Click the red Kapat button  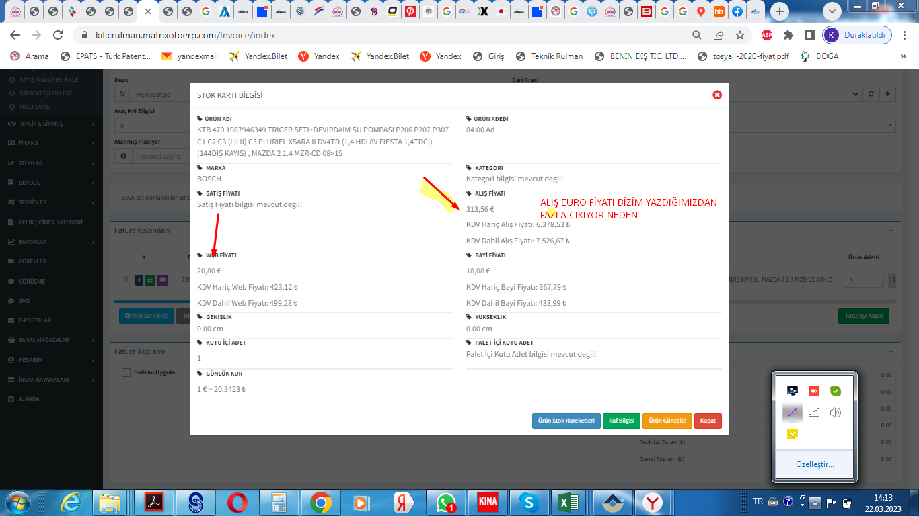point(708,421)
